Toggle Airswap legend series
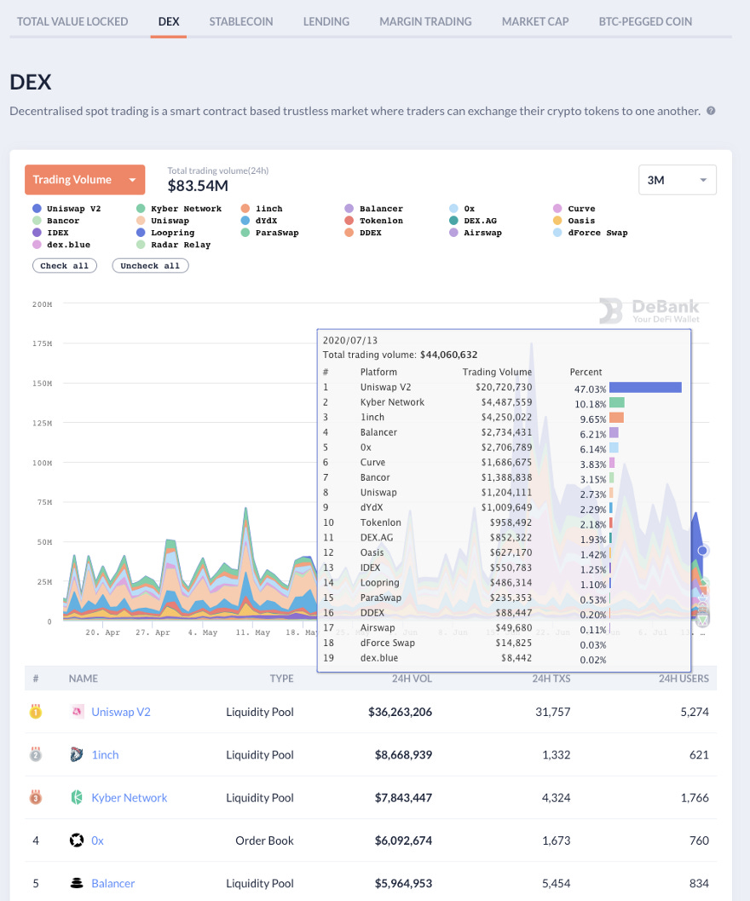The width and height of the screenshot is (750, 901). (476, 233)
